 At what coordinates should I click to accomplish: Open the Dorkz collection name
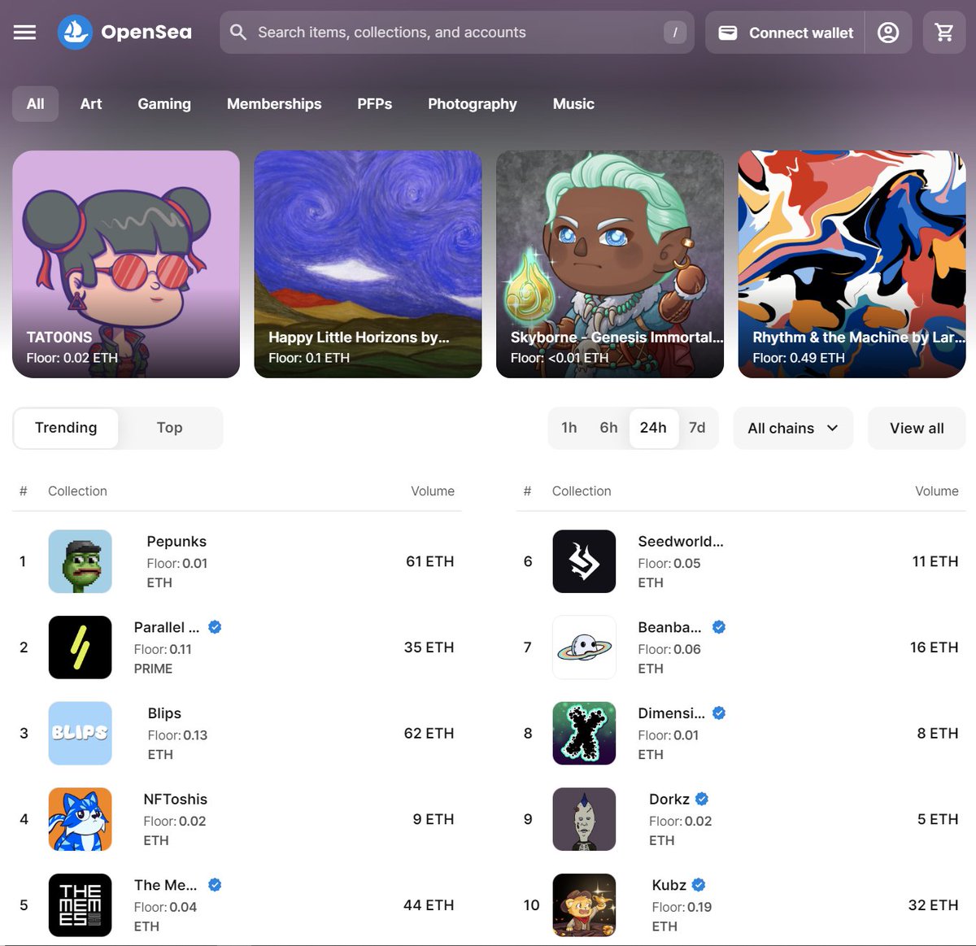(669, 800)
